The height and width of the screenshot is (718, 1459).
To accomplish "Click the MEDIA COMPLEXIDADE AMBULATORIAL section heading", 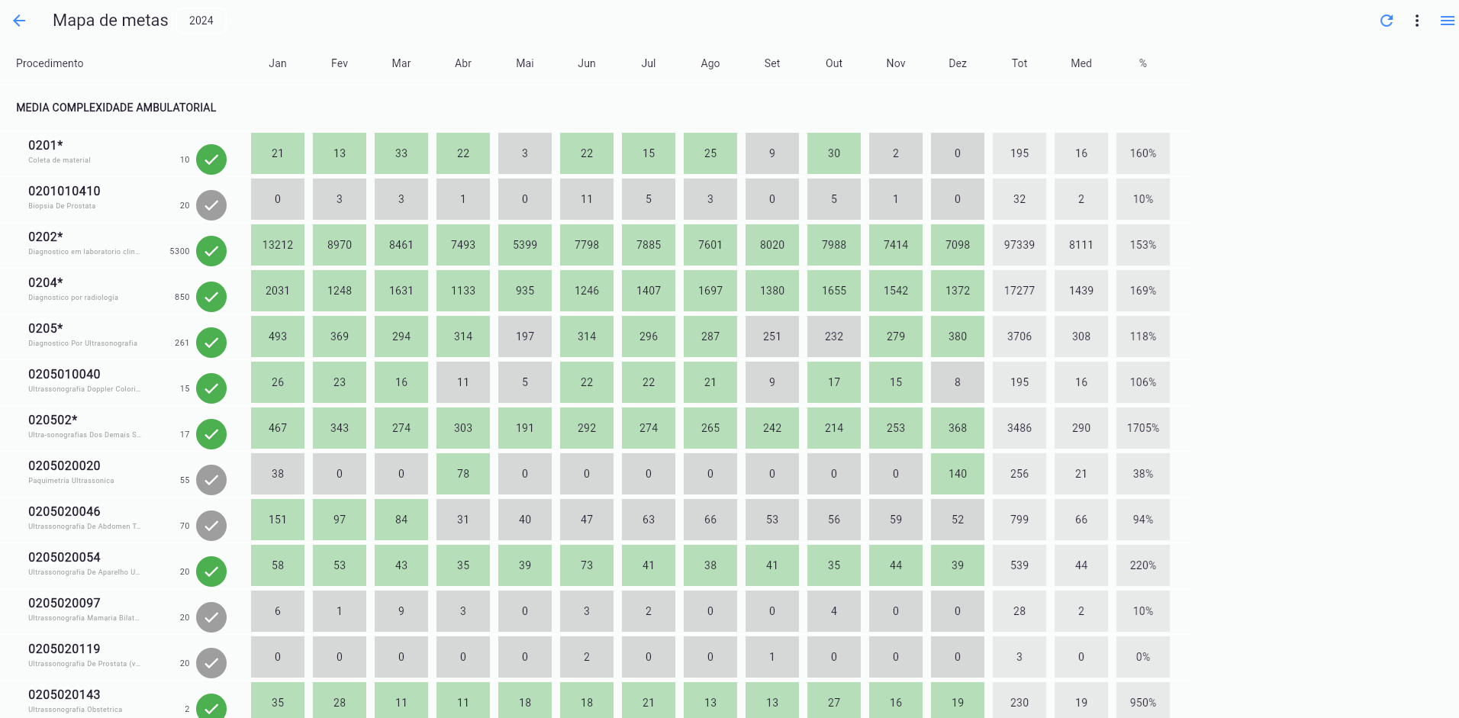I will click(116, 108).
